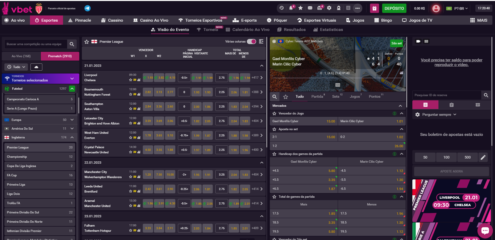Switch to the Ao Vivo (168) tab

[21, 56]
